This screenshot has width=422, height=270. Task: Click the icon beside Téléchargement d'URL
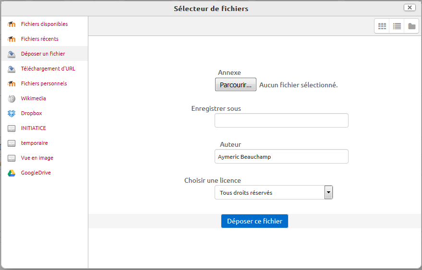[x=12, y=69]
